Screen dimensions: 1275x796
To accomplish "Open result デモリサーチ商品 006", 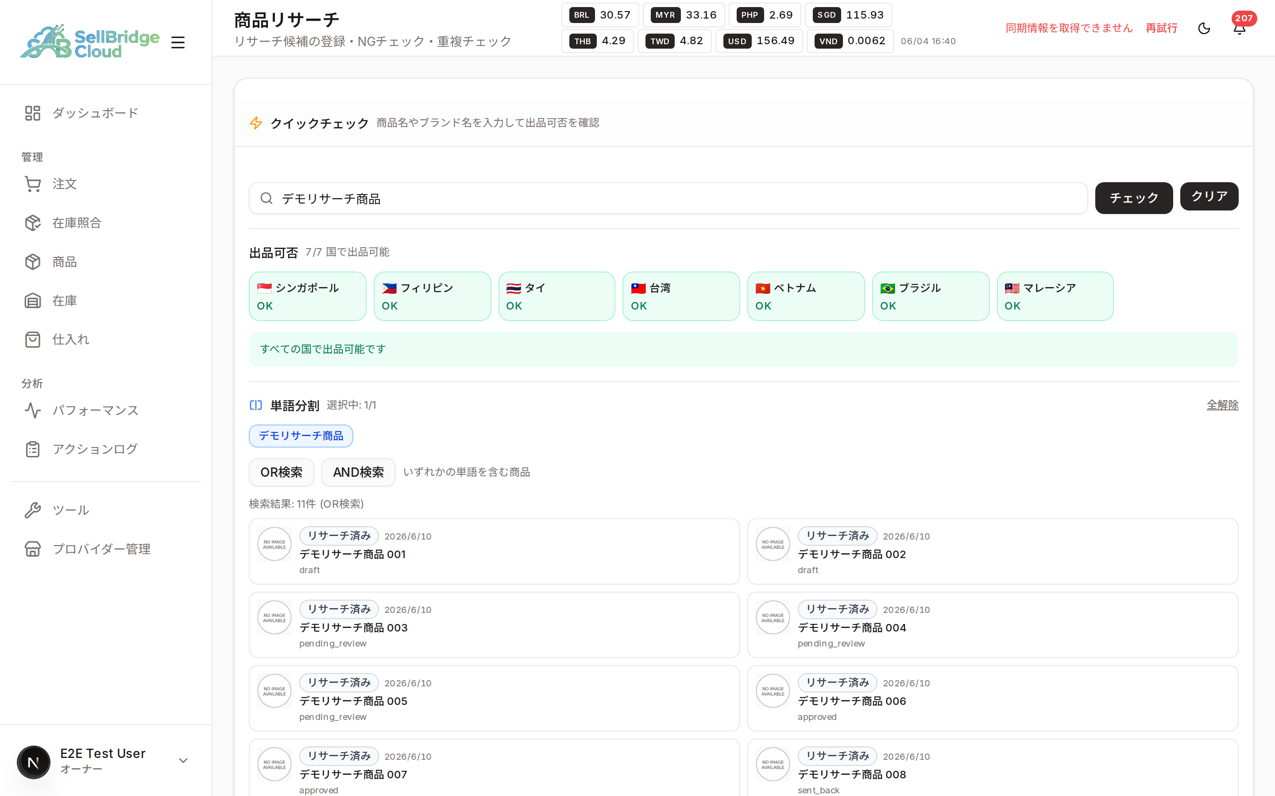I will [993, 698].
